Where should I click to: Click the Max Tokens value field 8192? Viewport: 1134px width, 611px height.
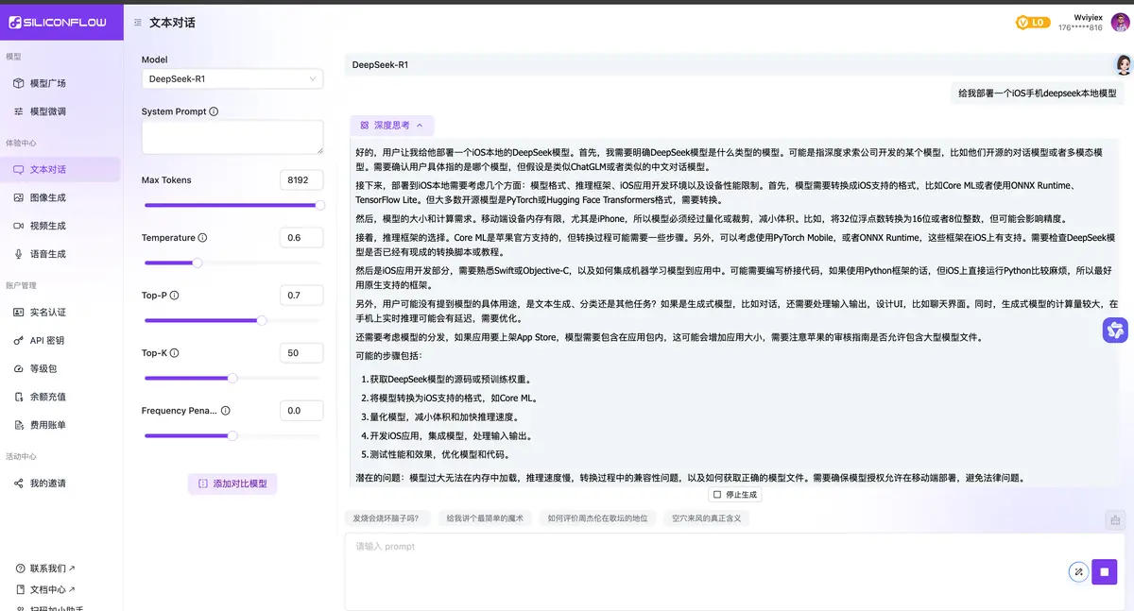pyautogui.click(x=301, y=180)
